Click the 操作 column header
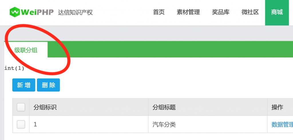The image size is (293, 140). click(x=277, y=107)
